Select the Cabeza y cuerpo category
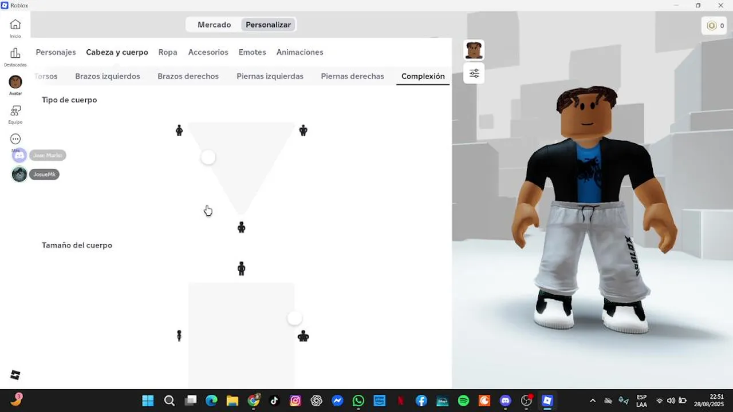 point(117,52)
